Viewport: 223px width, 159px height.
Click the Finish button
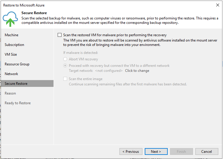(x=181, y=151)
